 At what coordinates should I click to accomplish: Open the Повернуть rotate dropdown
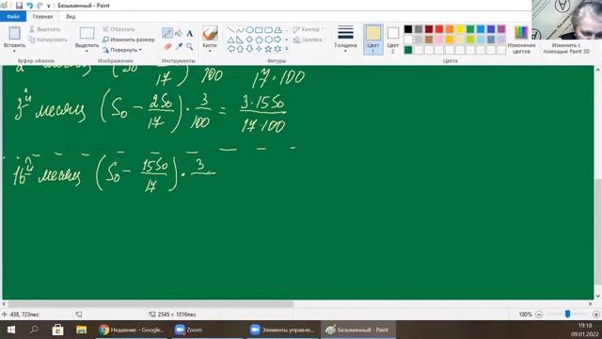click(x=122, y=50)
